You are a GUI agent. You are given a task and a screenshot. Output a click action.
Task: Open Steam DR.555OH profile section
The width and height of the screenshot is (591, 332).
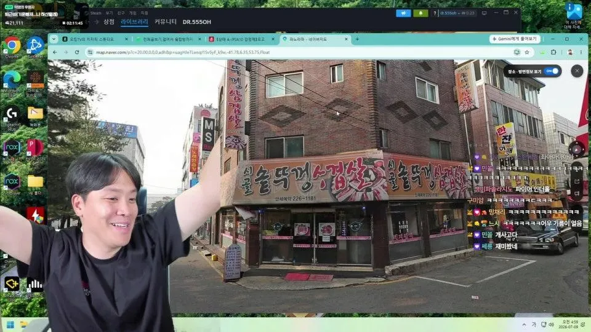197,22
